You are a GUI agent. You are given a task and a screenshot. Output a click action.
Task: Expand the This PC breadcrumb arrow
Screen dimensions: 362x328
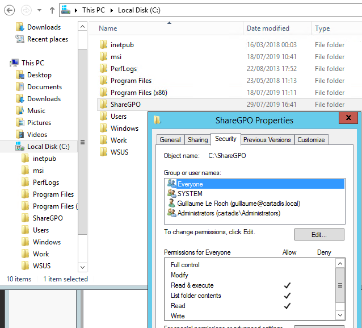[76, 10]
